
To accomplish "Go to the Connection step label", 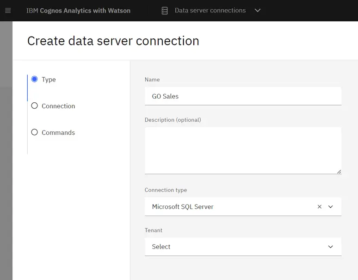I will pyautogui.click(x=58, y=106).
